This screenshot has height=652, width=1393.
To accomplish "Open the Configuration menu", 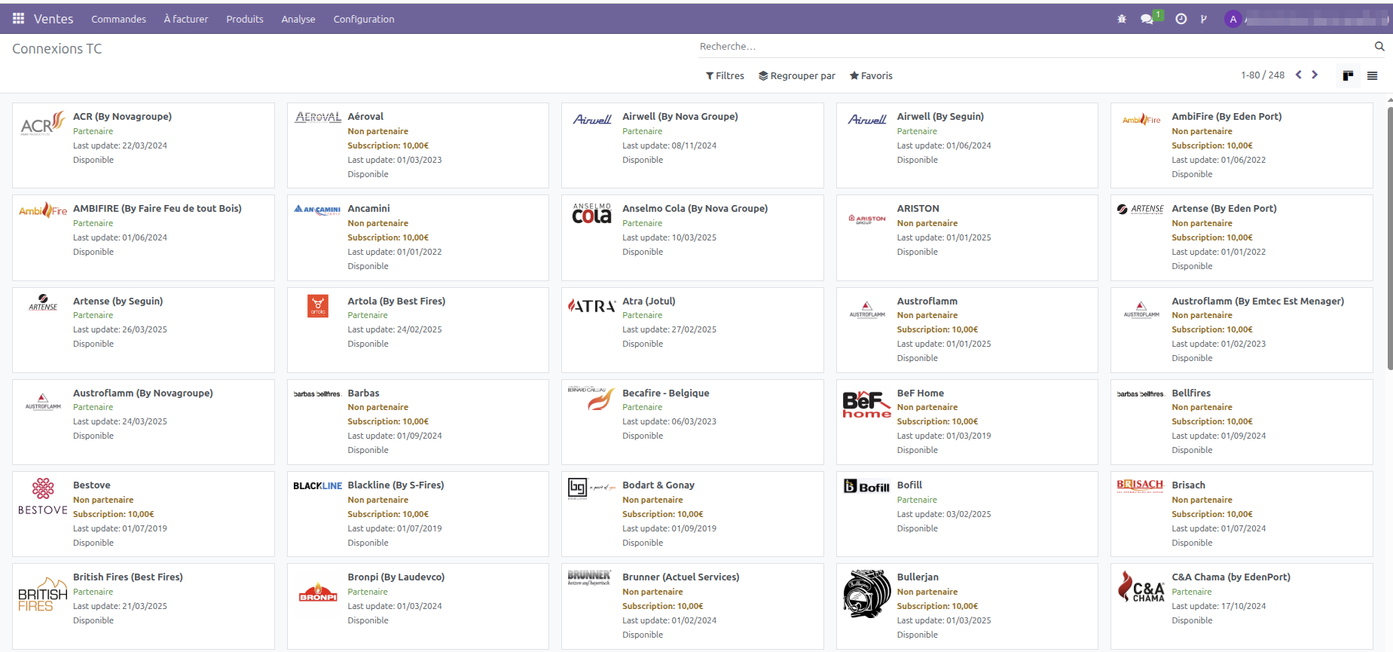I will click(x=364, y=19).
